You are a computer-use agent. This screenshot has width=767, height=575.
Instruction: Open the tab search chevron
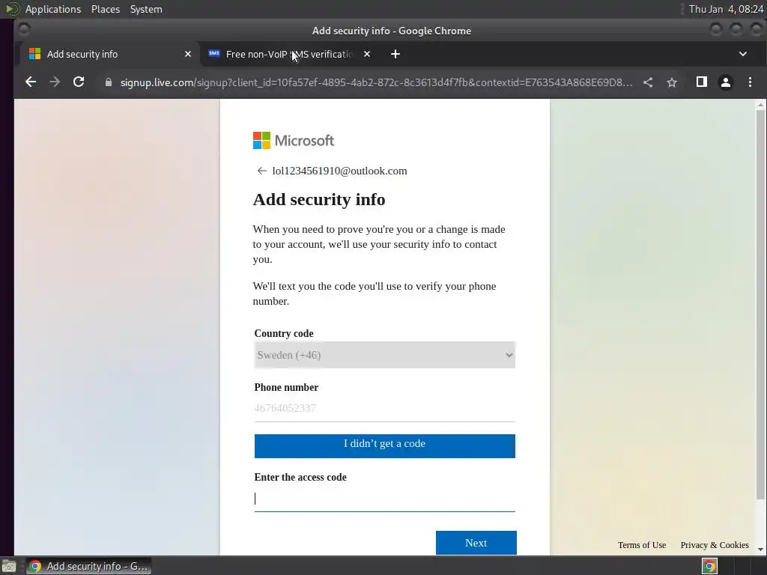(x=742, y=54)
